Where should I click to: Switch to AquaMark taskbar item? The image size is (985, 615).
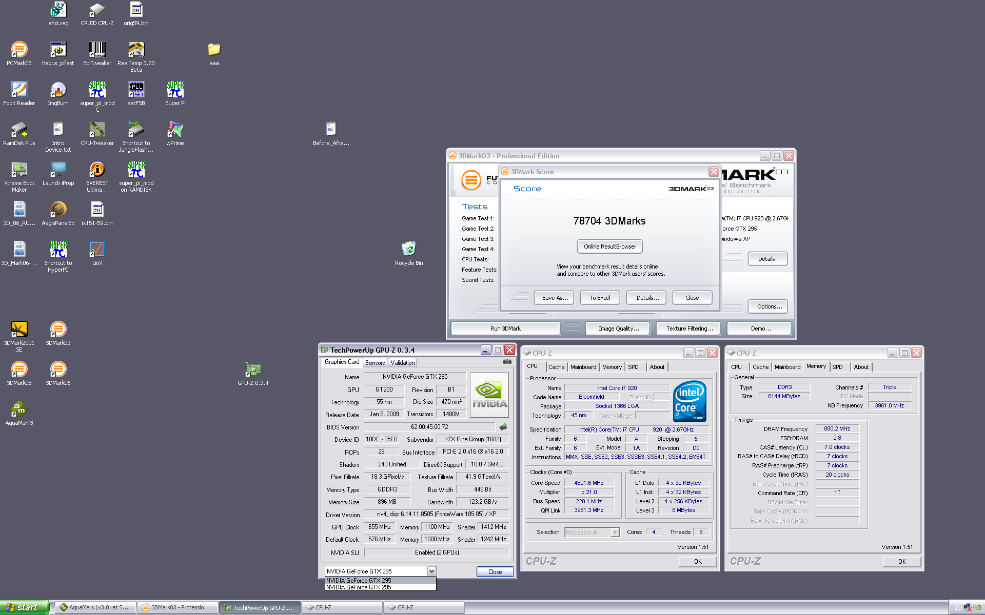click(95, 607)
